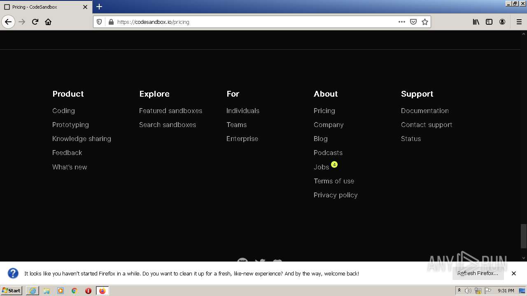Show hidden system tray icons arrow
The height and width of the screenshot is (296, 527).
pos(459,291)
